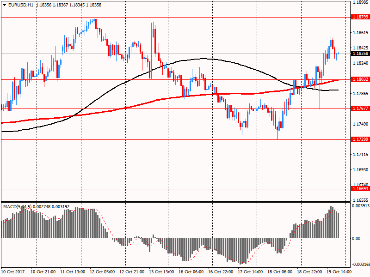Click the 16 Oct 06:00 time axis label

(x=191, y=272)
